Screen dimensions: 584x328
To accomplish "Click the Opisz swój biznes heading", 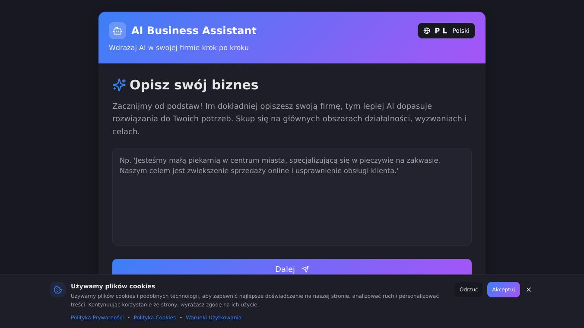I will pos(194,85).
